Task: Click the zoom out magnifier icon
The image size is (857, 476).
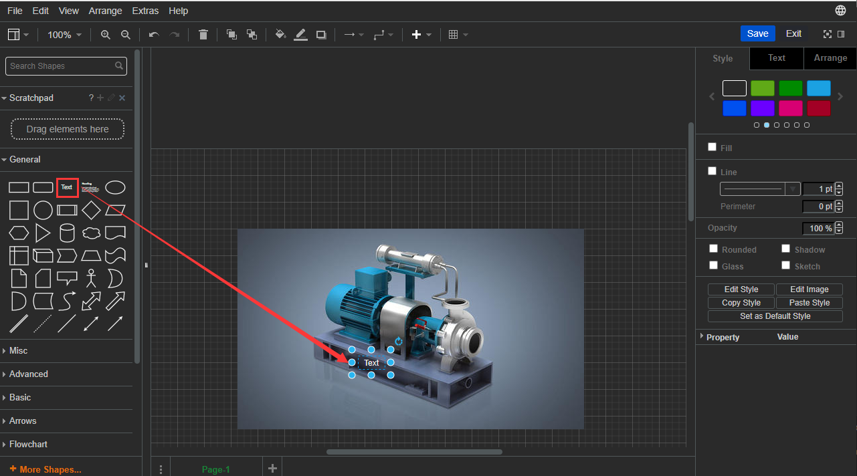Action: click(x=126, y=34)
